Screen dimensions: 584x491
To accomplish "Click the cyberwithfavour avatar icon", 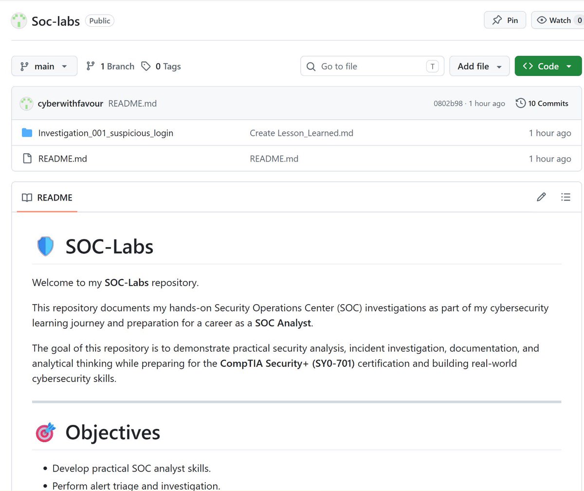I will pos(26,103).
